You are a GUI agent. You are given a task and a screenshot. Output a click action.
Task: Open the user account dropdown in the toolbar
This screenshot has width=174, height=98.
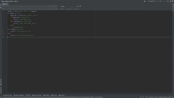145,1
